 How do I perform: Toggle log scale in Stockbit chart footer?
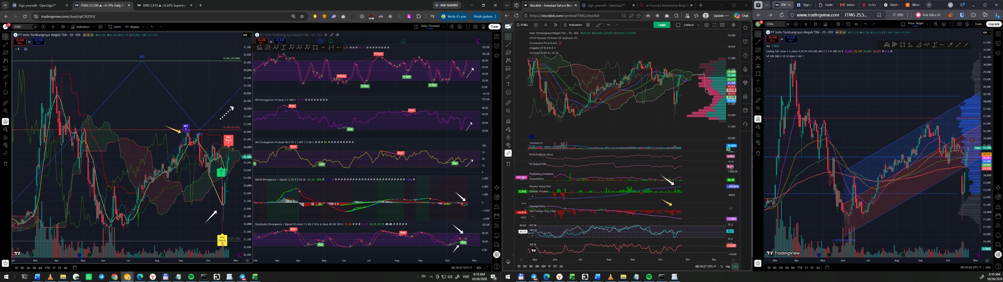[728, 266]
